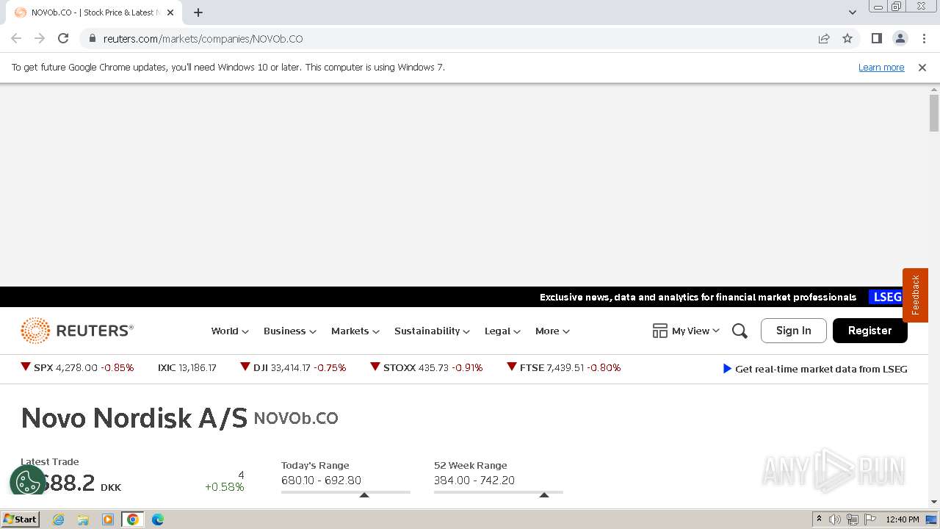Click the Register button
This screenshot has width=940, height=529.
pos(870,331)
